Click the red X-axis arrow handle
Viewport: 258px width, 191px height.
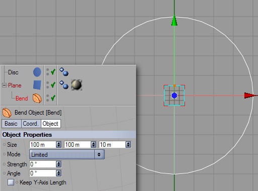click(249, 95)
